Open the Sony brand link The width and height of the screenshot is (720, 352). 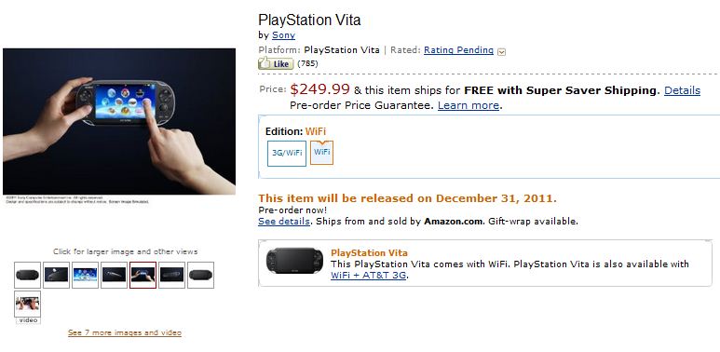tap(283, 34)
